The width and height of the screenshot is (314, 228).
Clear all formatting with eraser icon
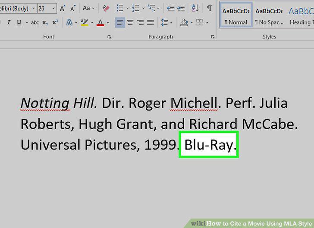pyautogui.click(x=106, y=8)
